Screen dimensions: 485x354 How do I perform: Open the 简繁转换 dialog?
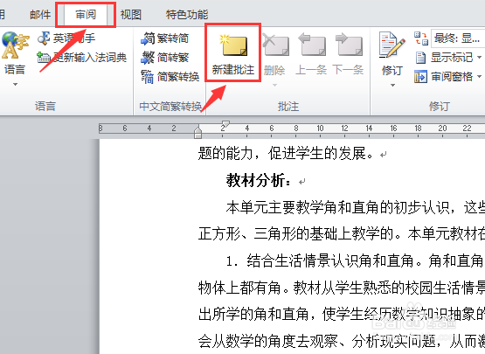(170, 76)
